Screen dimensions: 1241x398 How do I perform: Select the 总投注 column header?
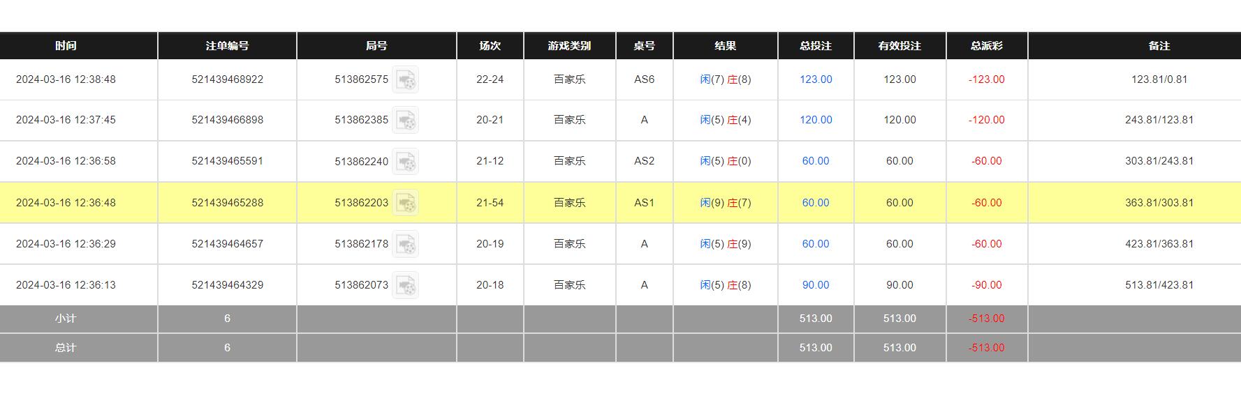coord(816,46)
